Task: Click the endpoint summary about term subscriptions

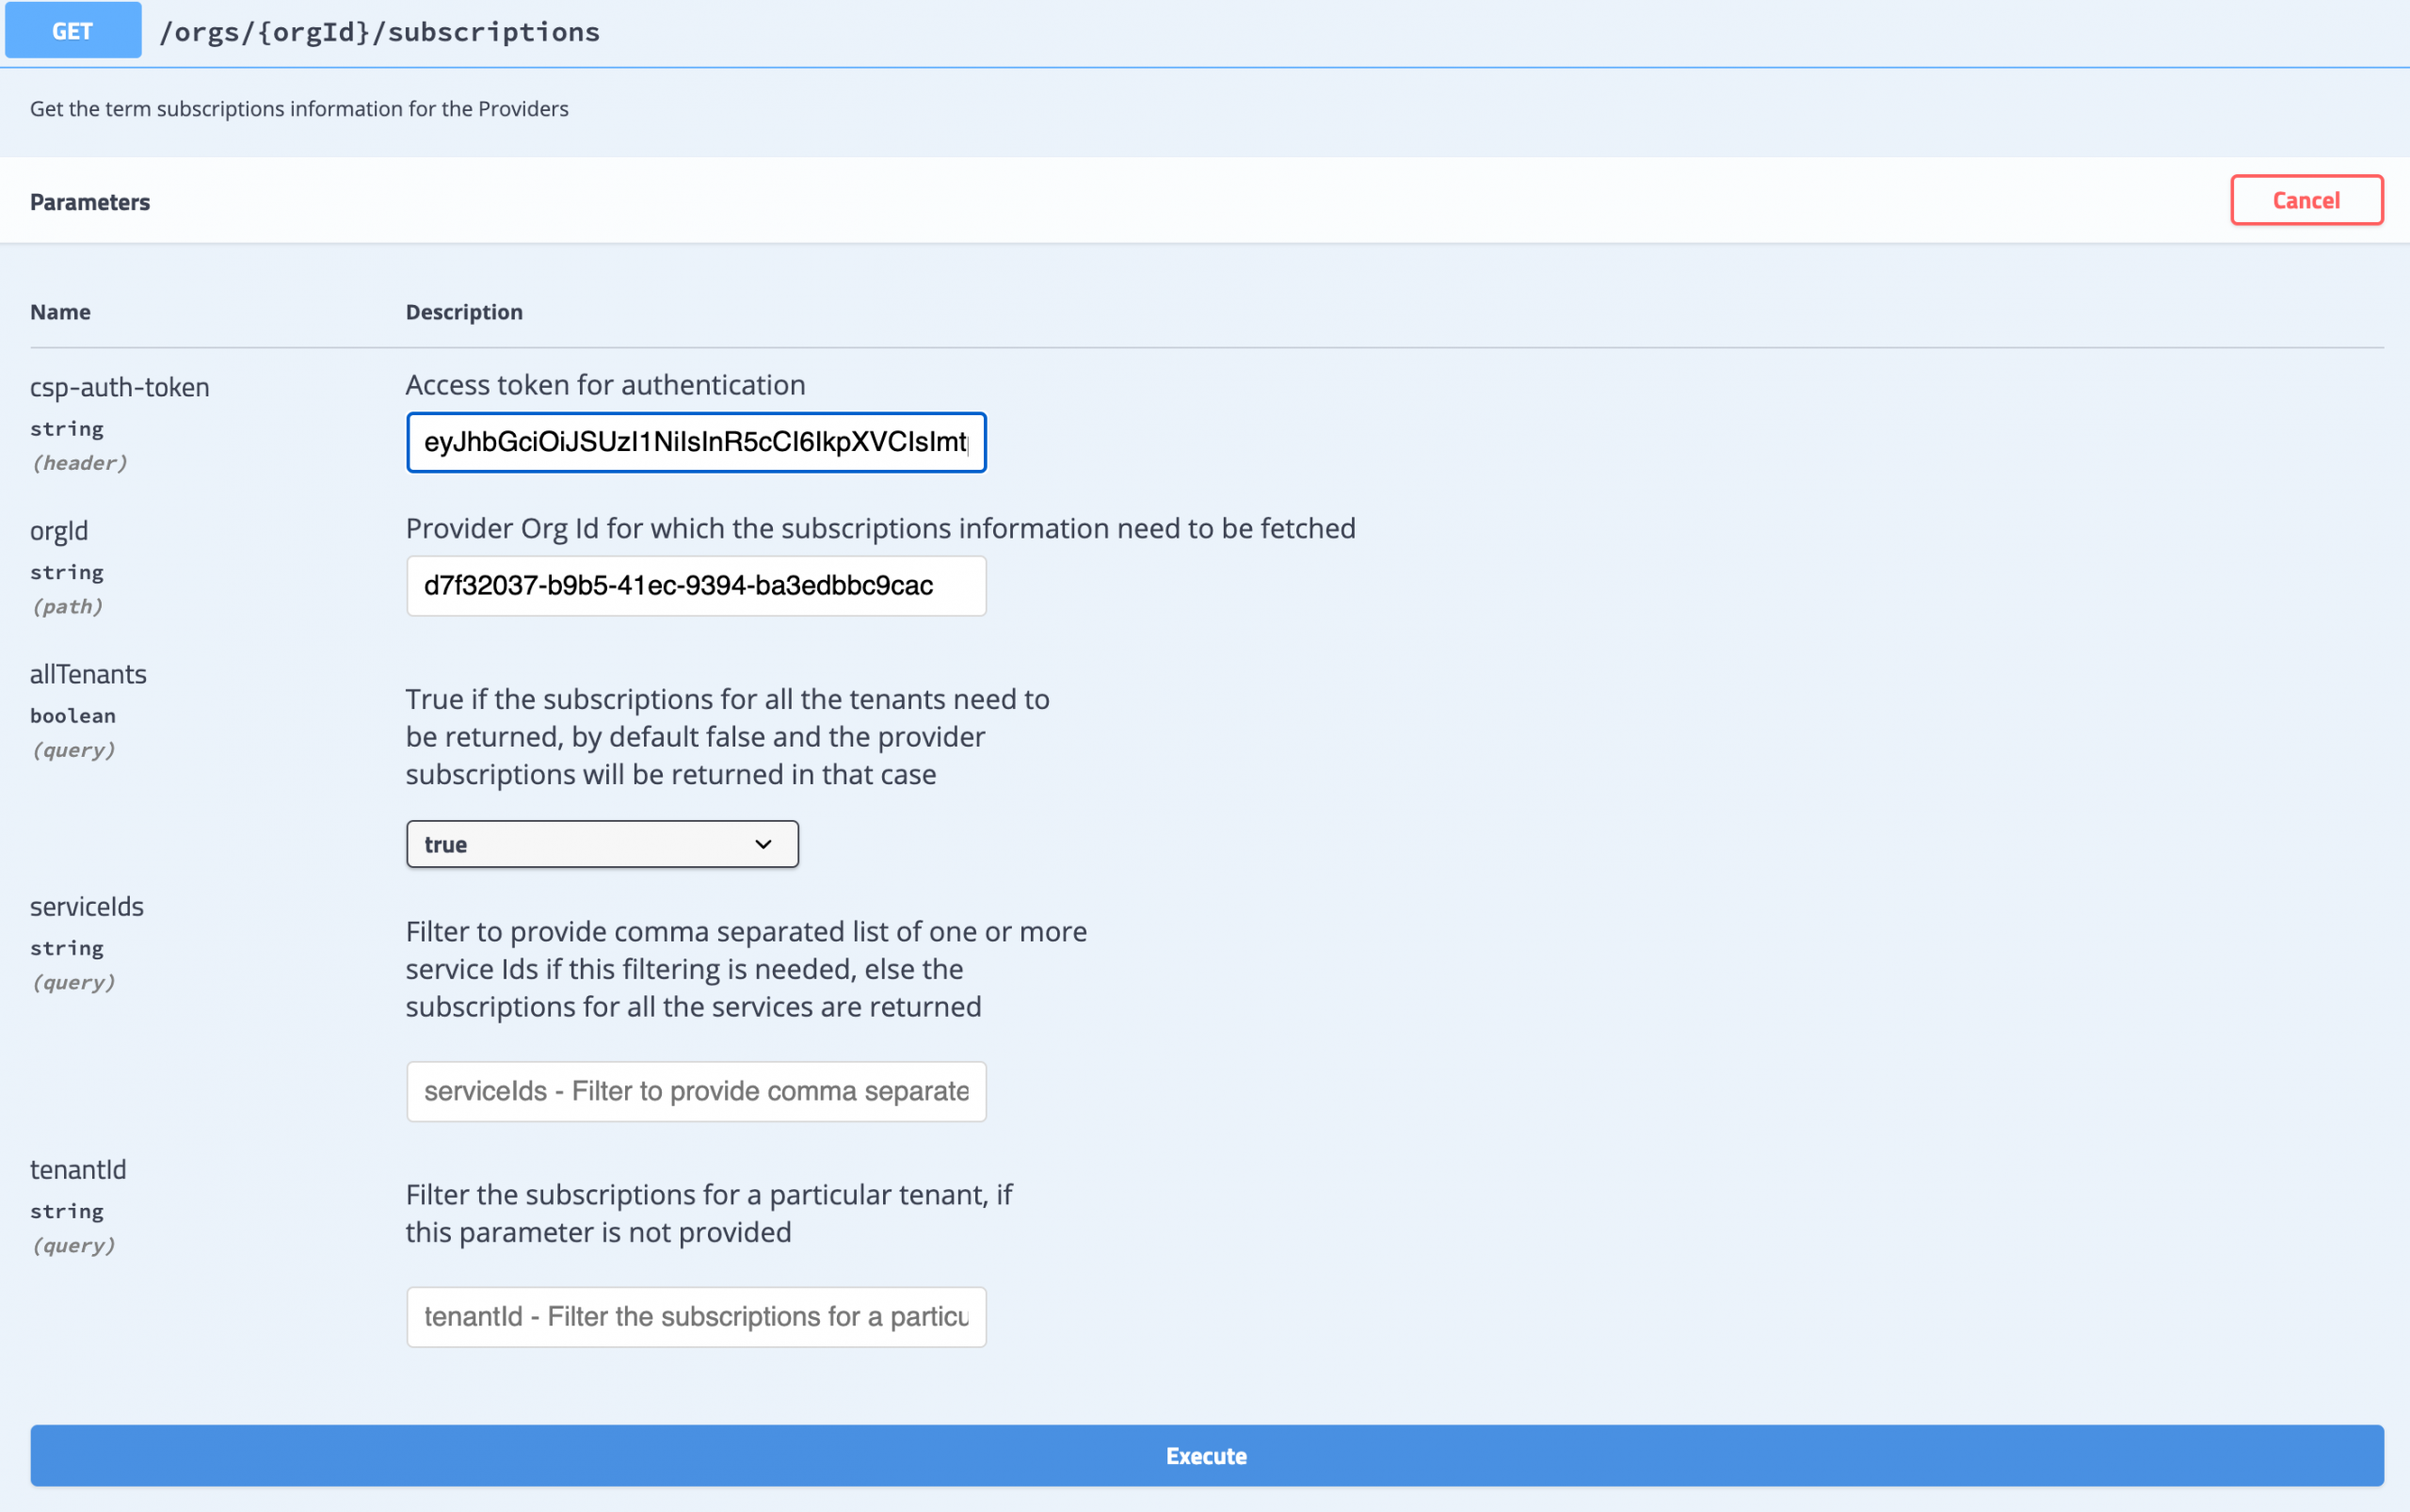Action: tap(299, 108)
